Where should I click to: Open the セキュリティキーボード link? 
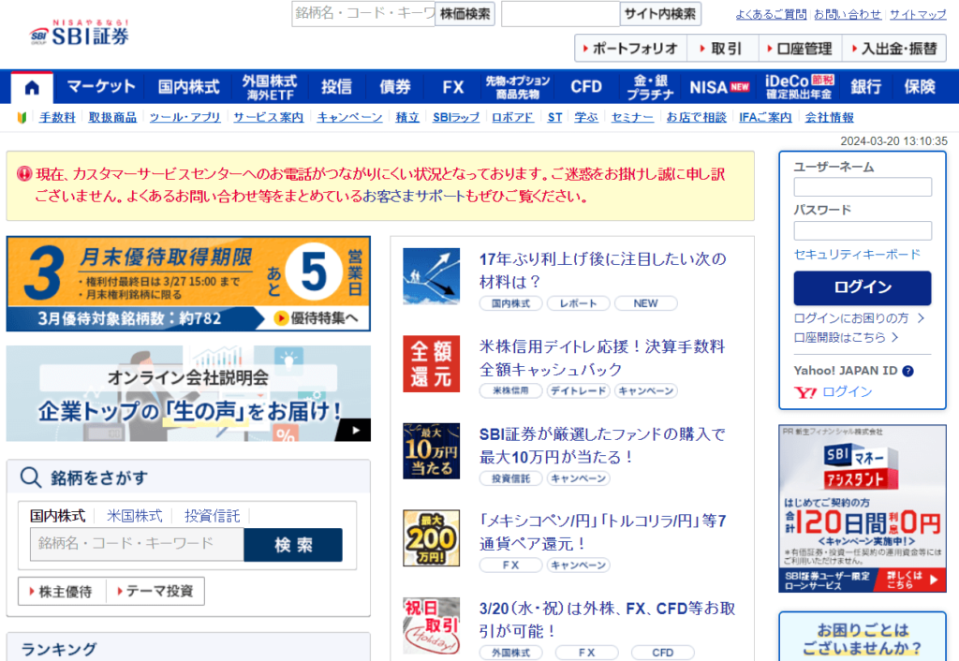pos(856,255)
